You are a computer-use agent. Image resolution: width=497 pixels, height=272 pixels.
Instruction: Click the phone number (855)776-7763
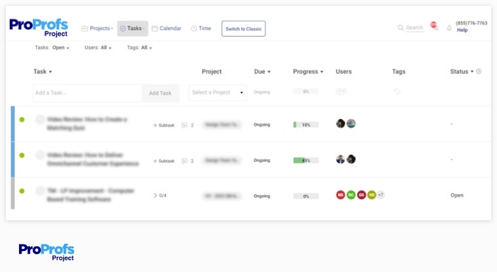471,23
